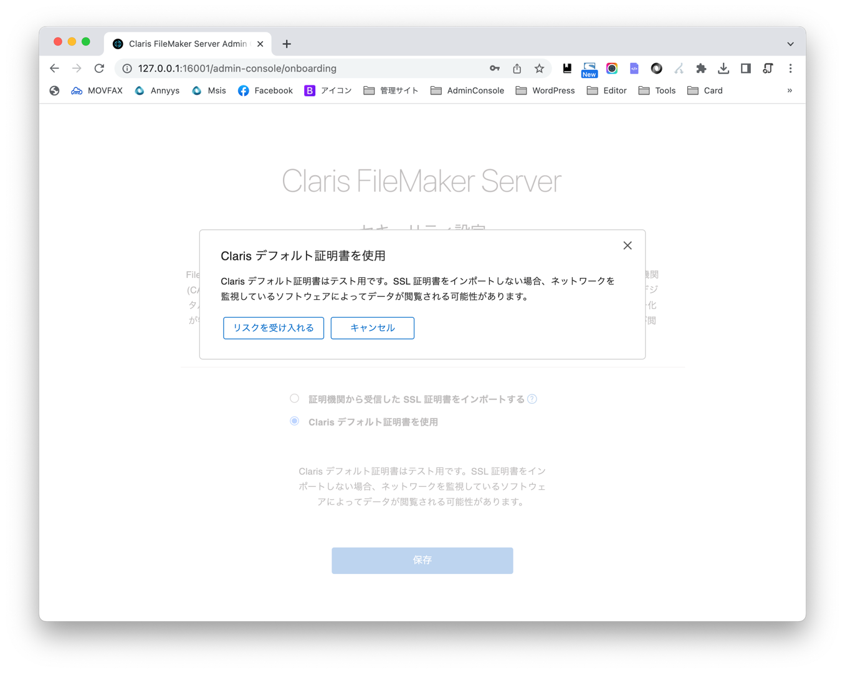Image resolution: width=845 pixels, height=673 pixels.
Task: Select Claris デフォルト証明書を使用 radio option
Action: coord(294,421)
